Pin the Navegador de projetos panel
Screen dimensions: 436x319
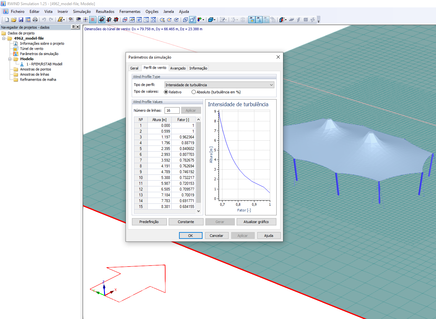coord(73,27)
